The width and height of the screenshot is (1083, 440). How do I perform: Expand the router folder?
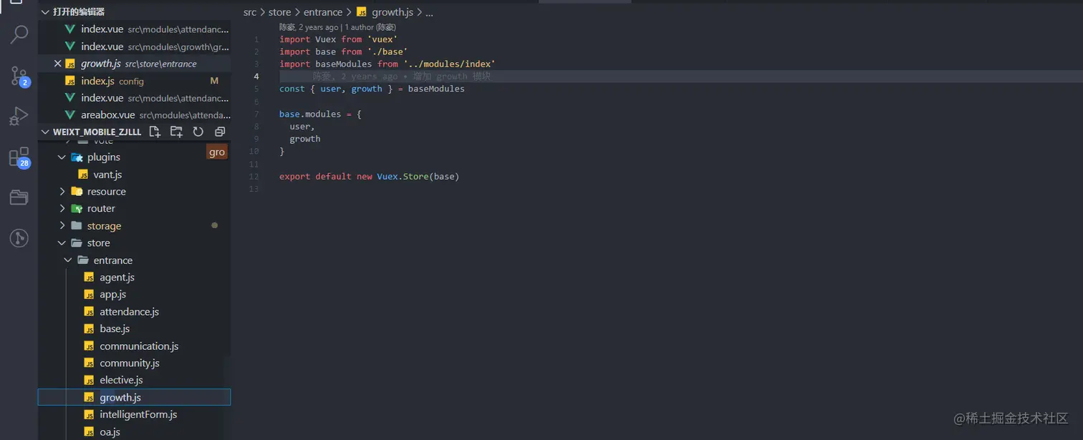62,209
